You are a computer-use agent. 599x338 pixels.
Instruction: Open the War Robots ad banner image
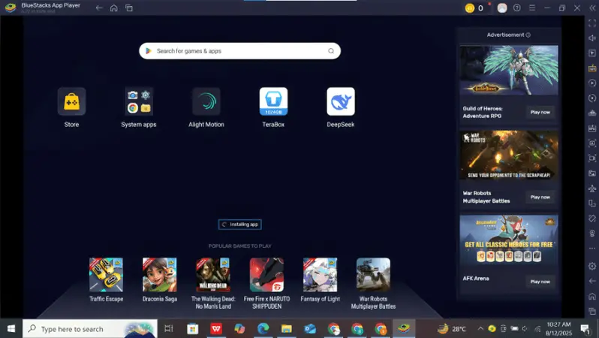pyautogui.click(x=509, y=155)
